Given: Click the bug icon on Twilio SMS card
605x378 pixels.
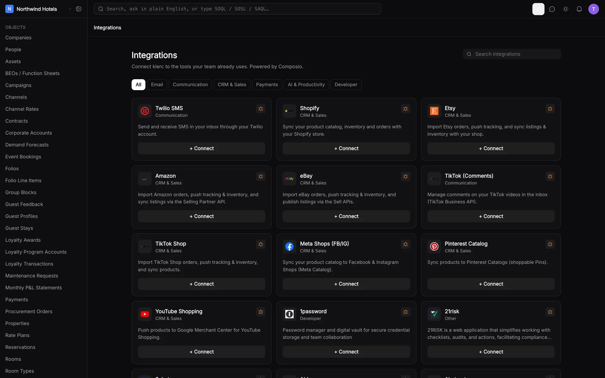Looking at the screenshot, I should pyautogui.click(x=260, y=109).
